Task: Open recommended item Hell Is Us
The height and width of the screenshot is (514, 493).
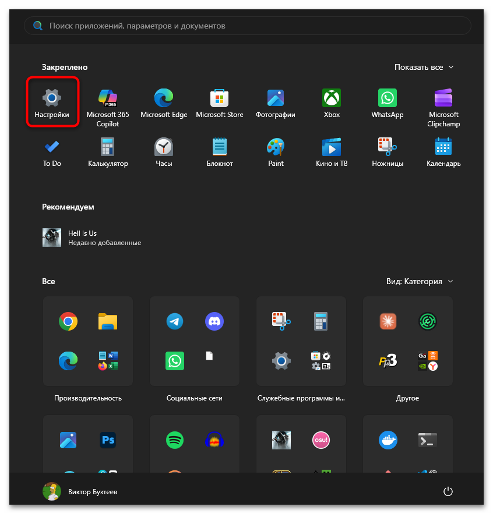Action: pyautogui.click(x=92, y=237)
